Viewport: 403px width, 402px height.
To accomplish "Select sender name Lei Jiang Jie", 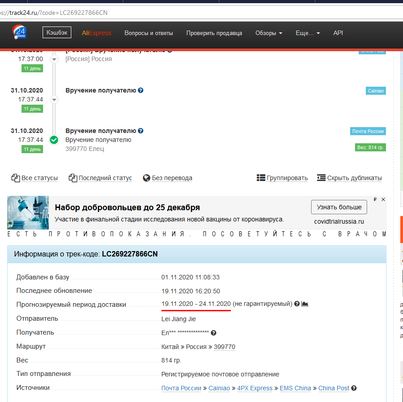I will coord(178,319).
